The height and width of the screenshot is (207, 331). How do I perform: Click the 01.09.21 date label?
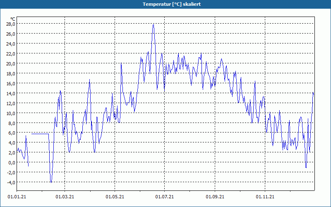[215, 197]
